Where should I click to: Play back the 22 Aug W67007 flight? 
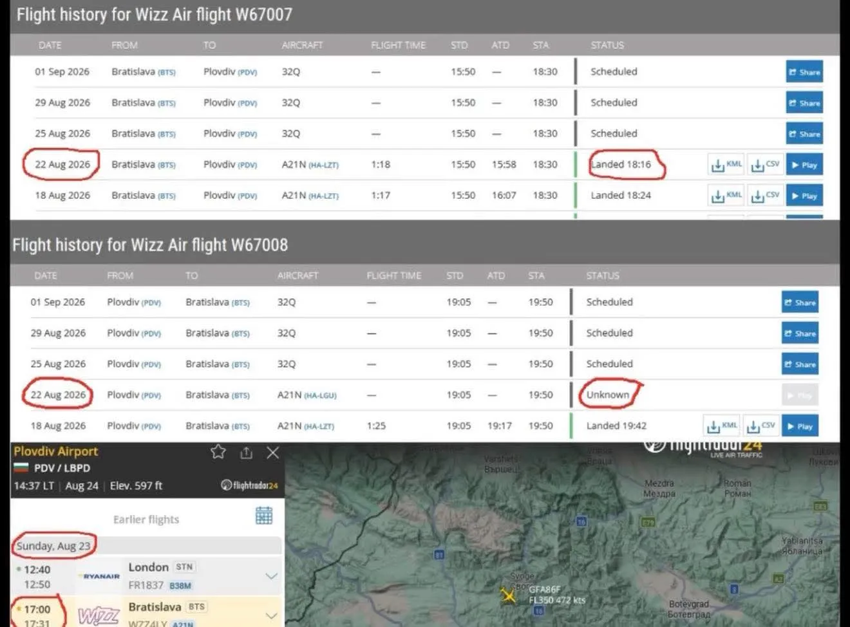(x=804, y=165)
